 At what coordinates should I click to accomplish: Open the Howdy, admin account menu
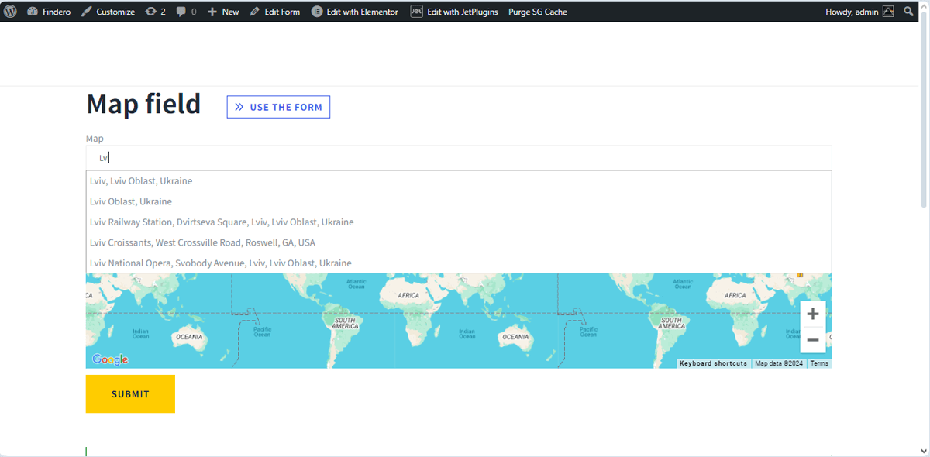click(859, 12)
